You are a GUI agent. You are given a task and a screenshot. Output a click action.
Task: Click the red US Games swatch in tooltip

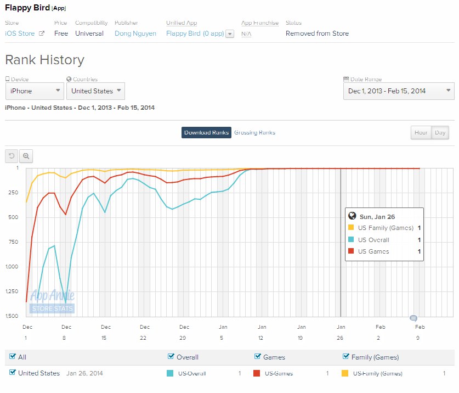tap(351, 251)
